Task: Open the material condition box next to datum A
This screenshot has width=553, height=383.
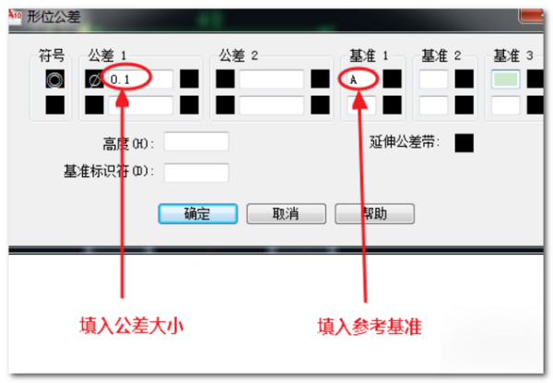Action: (393, 78)
